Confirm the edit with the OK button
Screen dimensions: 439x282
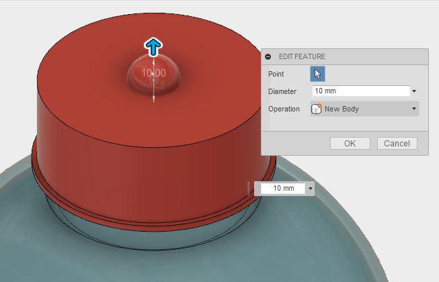pyautogui.click(x=350, y=144)
